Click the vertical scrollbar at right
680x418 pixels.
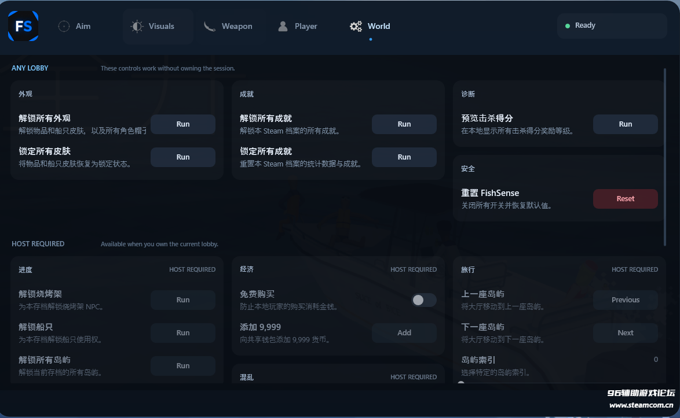coord(664,157)
